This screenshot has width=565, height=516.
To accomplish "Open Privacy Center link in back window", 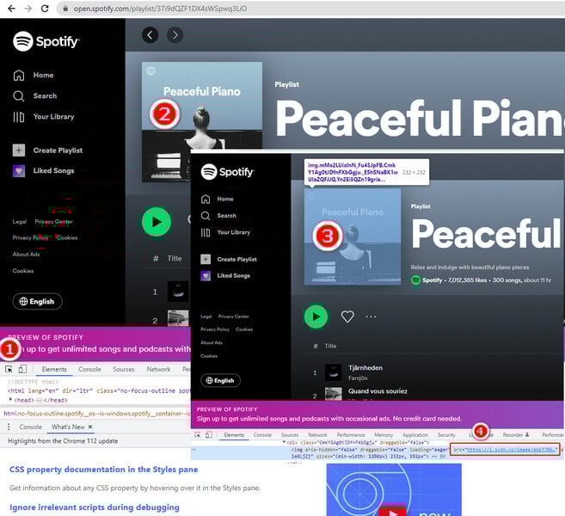I will pos(53,222).
